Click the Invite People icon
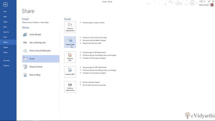 tap(25, 34)
